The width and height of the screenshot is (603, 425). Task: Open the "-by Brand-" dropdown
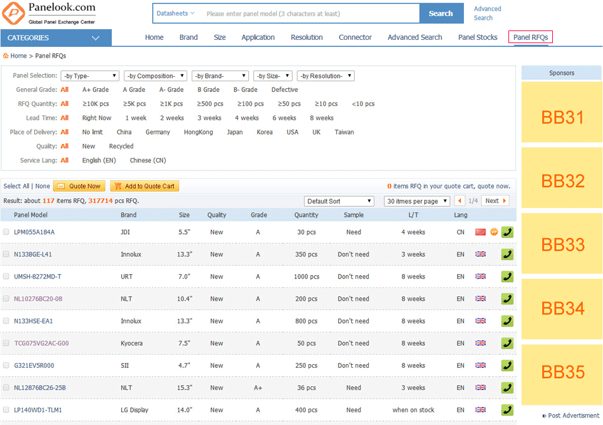point(220,76)
